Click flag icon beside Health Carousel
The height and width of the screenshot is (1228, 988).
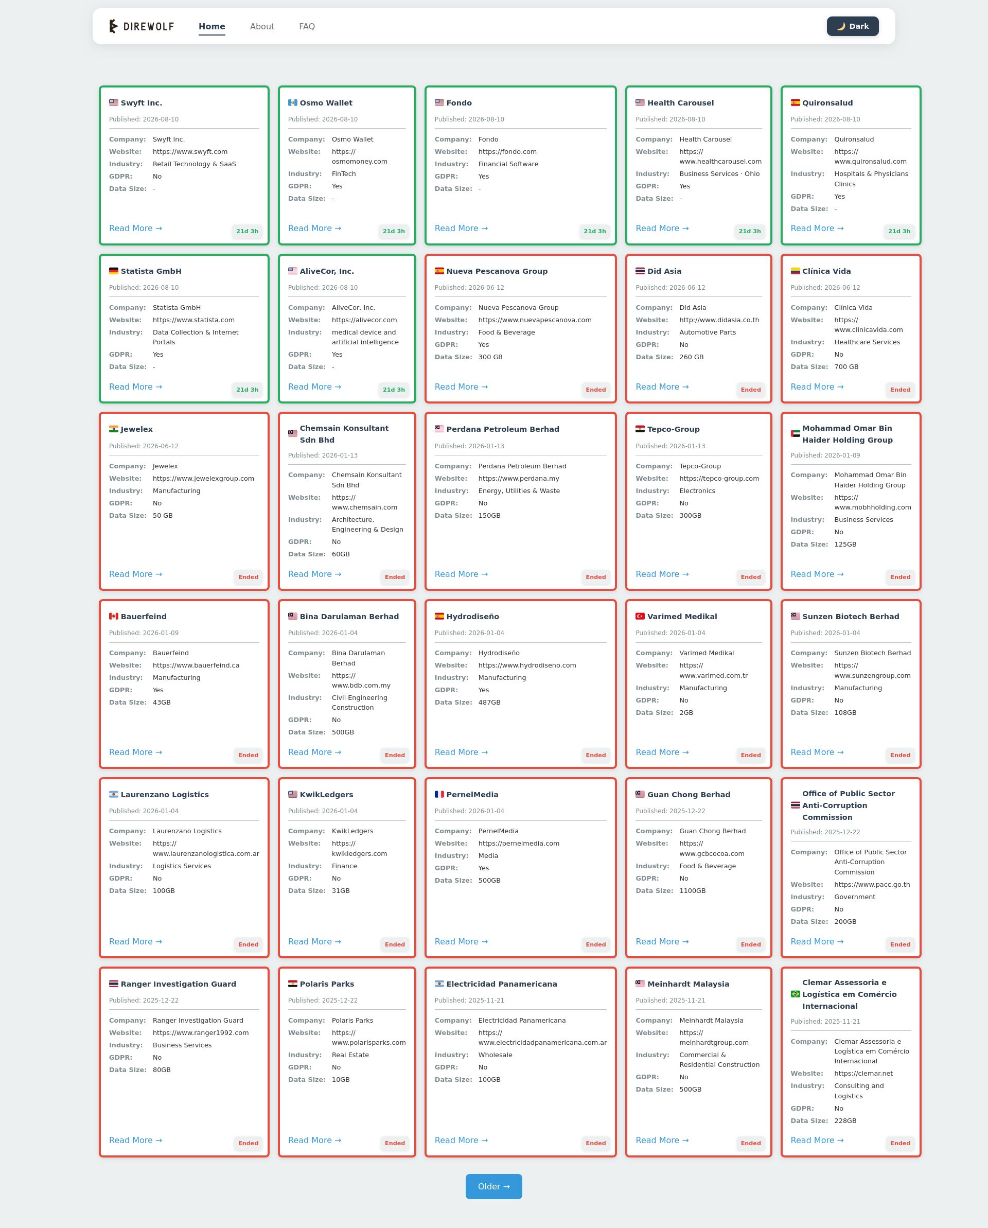click(640, 102)
